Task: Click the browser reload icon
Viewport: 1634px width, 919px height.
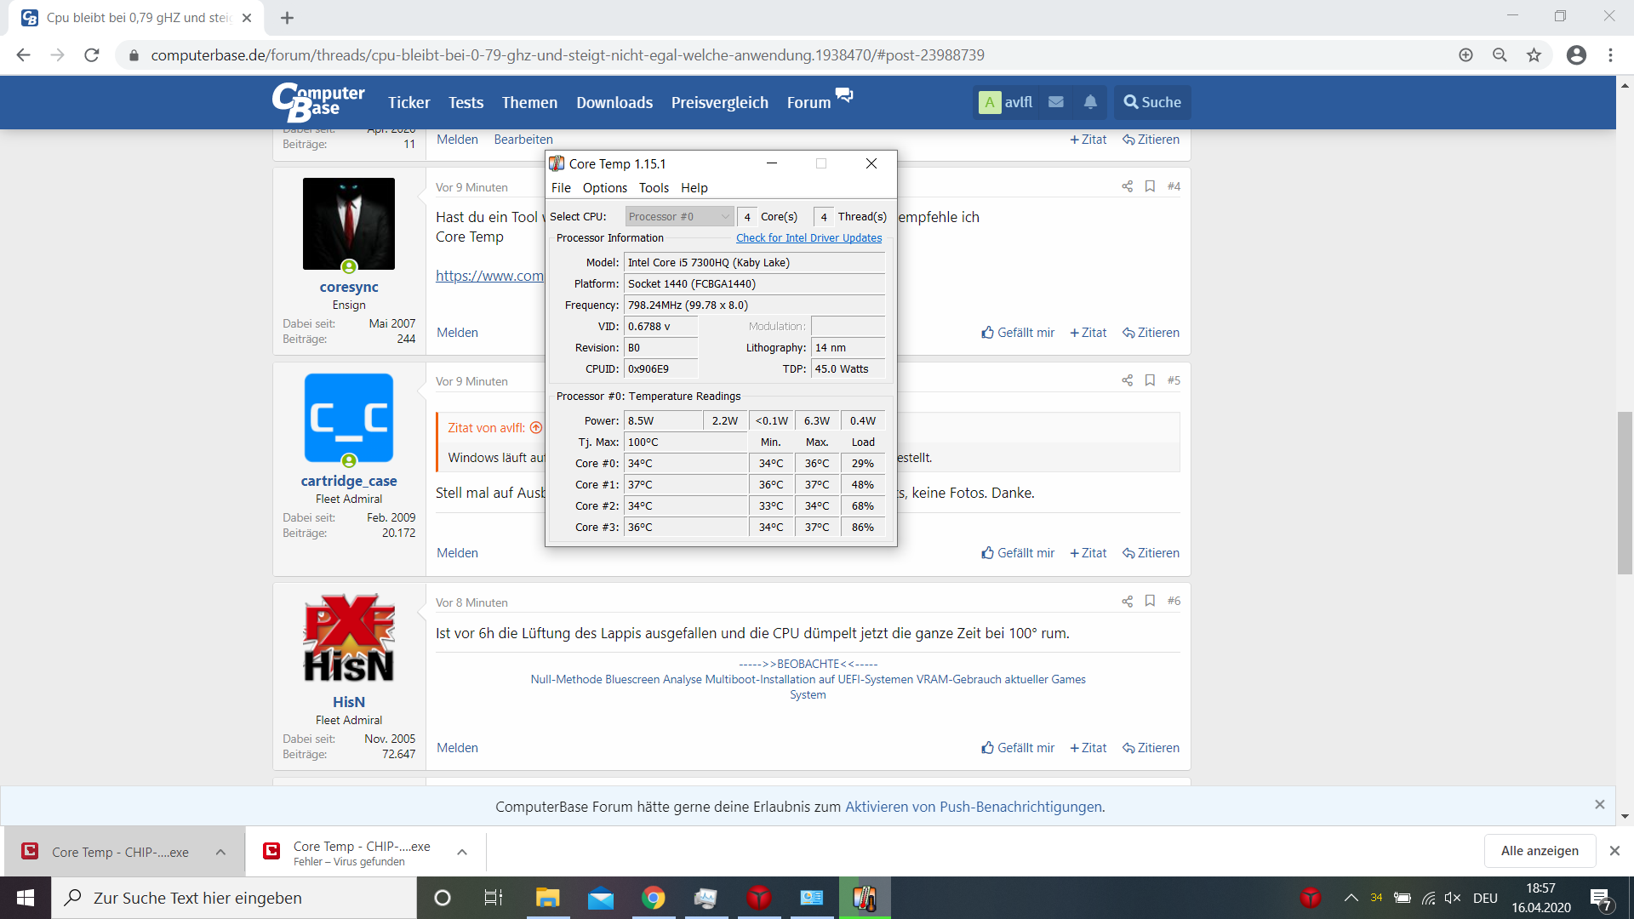Action: 92,55
